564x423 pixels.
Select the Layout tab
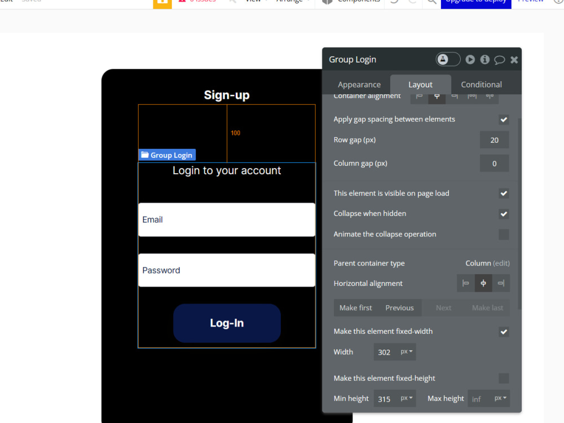pyautogui.click(x=420, y=85)
